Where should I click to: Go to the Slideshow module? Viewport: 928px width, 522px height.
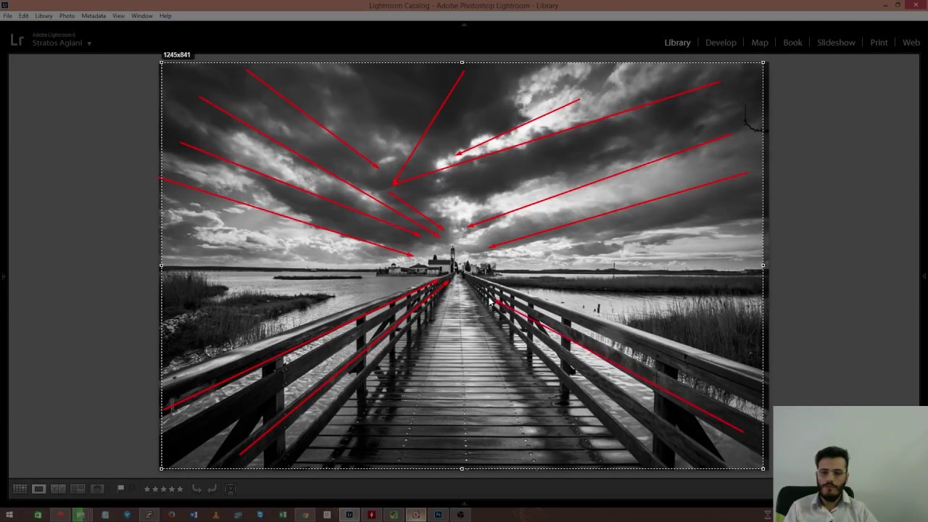tap(836, 43)
